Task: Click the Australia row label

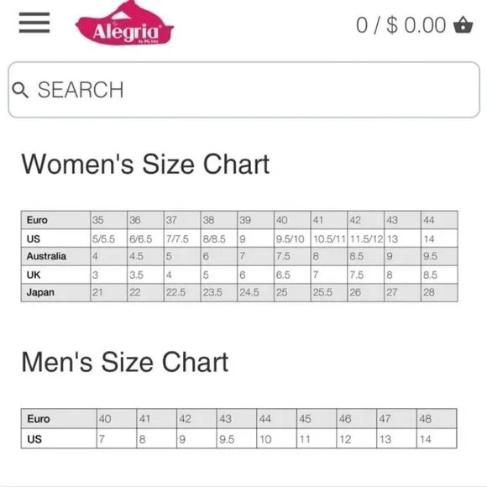Action: (x=55, y=256)
